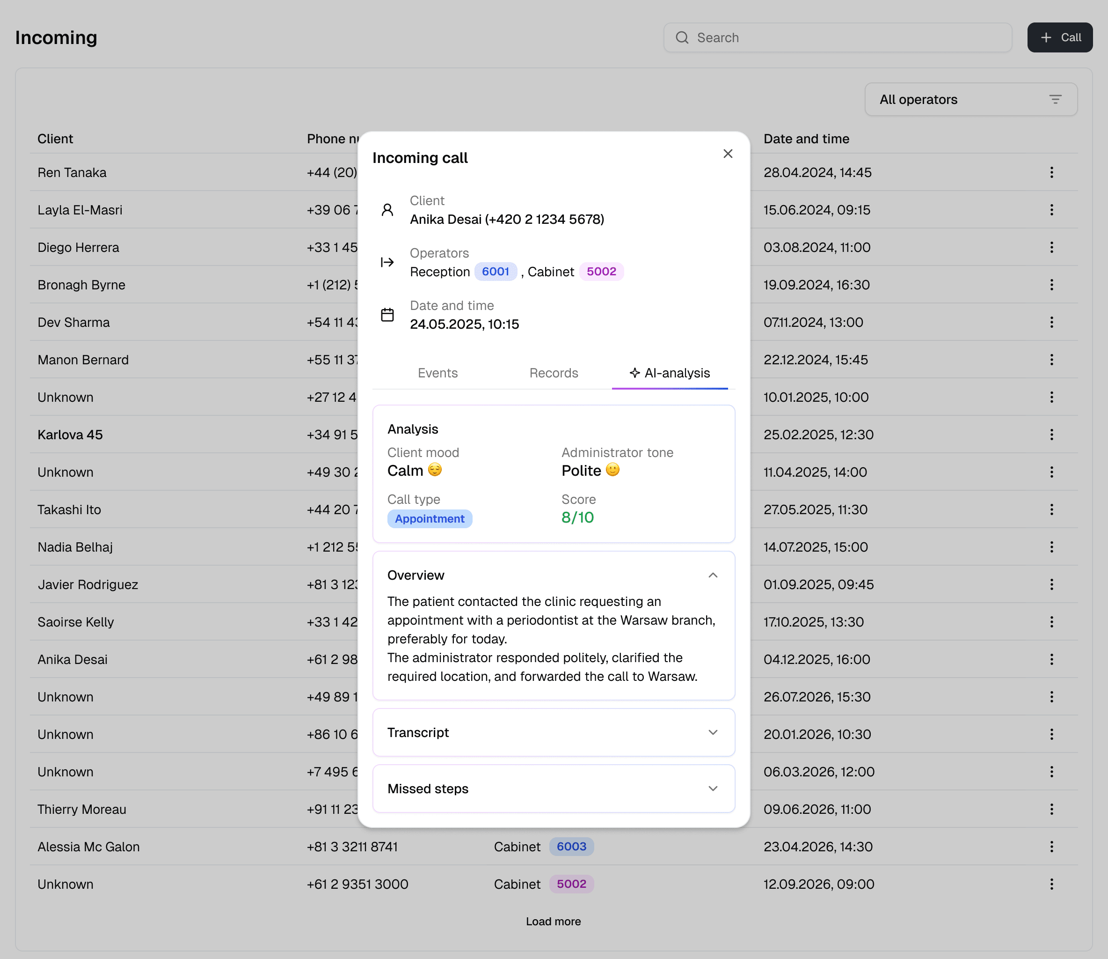The height and width of the screenshot is (959, 1108).
Task: Select the client person icon in the modal
Action: [x=388, y=211]
